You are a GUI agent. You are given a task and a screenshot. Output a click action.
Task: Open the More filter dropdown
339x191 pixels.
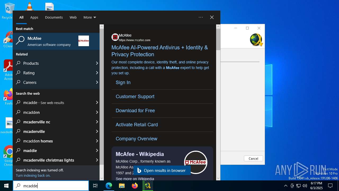coord(90,17)
